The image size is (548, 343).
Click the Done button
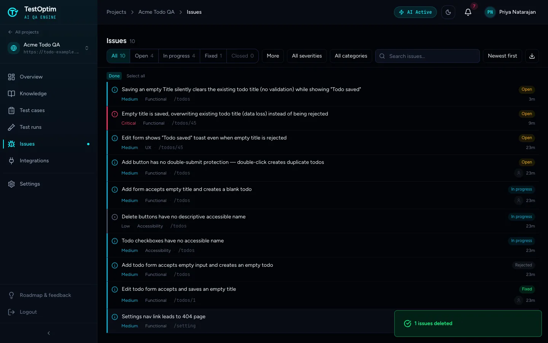coord(114,76)
